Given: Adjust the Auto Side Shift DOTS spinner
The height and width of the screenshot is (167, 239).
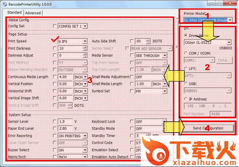Looking at the screenshot, I should 148,41.
